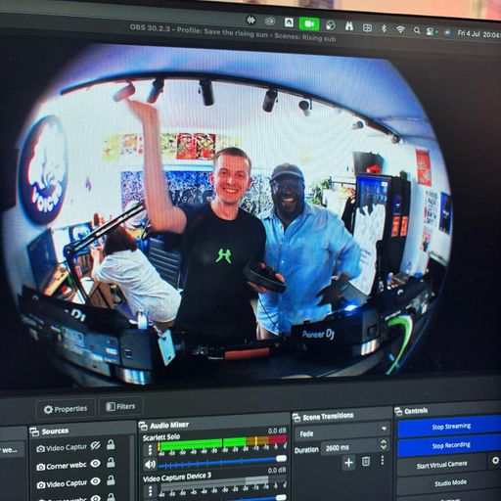This screenshot has height=501, width=501.
Task: Open the globe menu bar icon
Action: pyautogui.click(x=330, y=25)
